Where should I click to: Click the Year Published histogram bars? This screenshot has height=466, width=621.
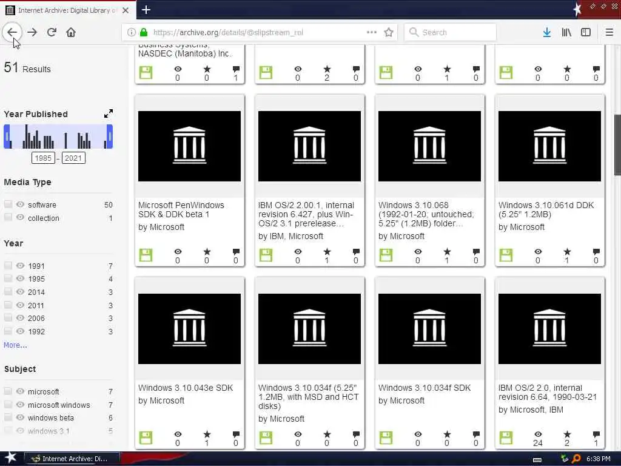[x=58, y=137]
